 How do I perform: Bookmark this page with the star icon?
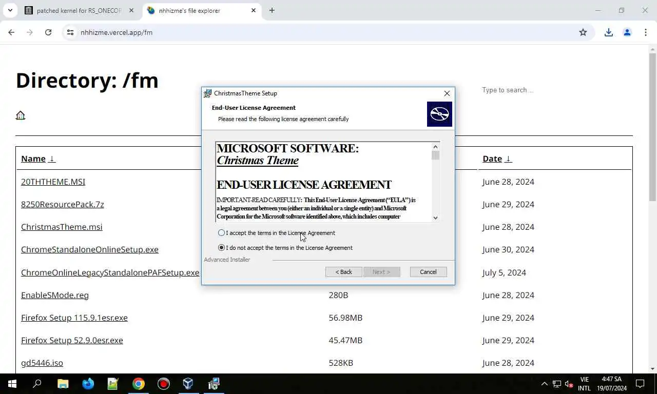(x=583, y=32)
